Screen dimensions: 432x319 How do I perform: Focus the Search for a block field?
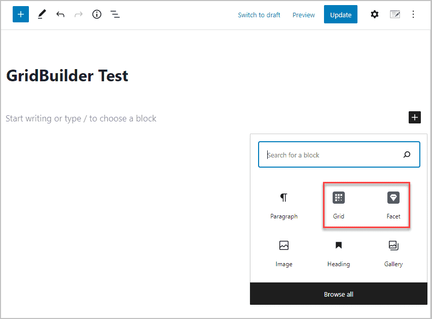click(332, 155)
